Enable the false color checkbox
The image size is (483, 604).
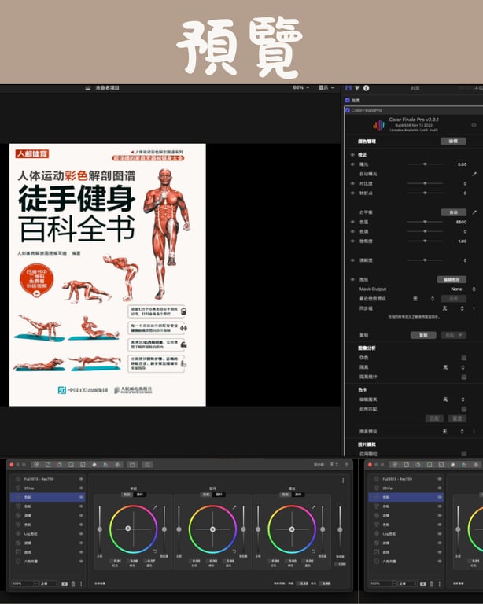tap(464, 358)
